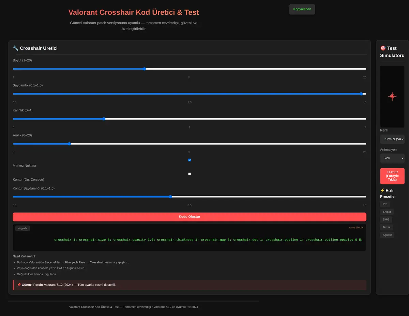Click the Enter key hint in the instructions
The image size is (409, 316).
[62, 268]
